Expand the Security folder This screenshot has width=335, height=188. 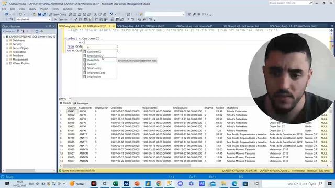tap(7, 44)
